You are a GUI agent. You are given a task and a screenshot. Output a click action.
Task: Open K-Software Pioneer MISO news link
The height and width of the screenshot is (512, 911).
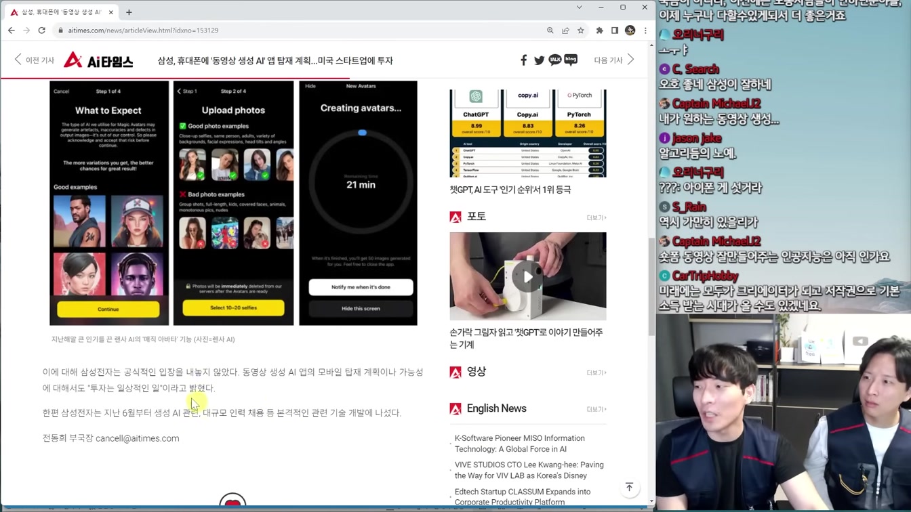(520, 444)
